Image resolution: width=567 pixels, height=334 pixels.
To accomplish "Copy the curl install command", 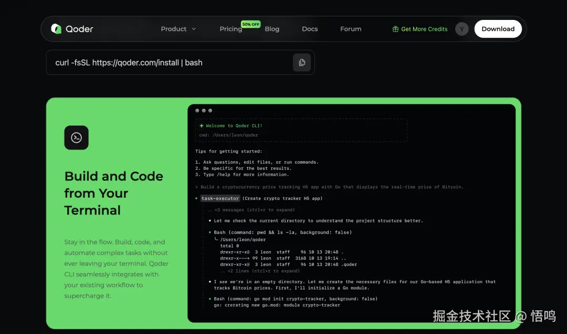I will tap(302, 62).
